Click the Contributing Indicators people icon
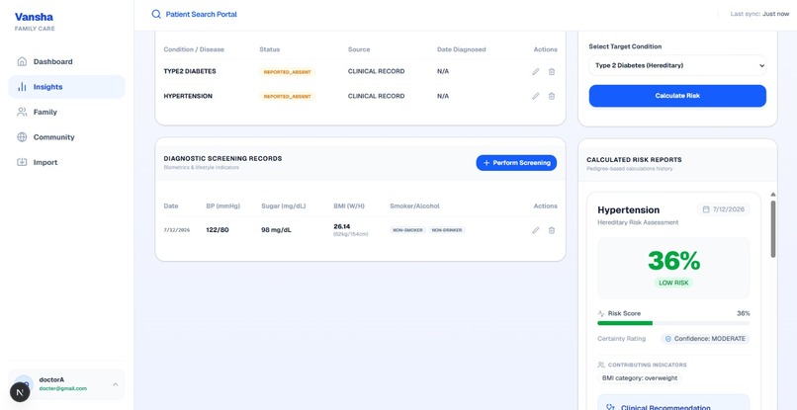The height and width of the screenshot is (410, 797). point(601,365)
